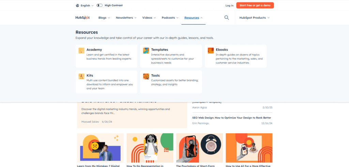
Task: Open the Tools resource title
Action: [x=155, y=76]
